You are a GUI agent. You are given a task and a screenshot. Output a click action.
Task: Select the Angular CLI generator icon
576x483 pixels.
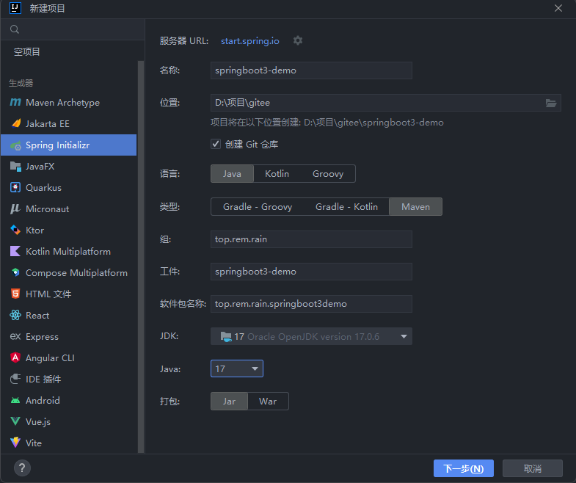click(x=15, y=358)
